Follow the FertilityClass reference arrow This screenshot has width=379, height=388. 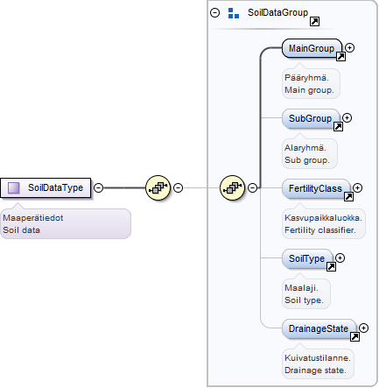point(348,196)
